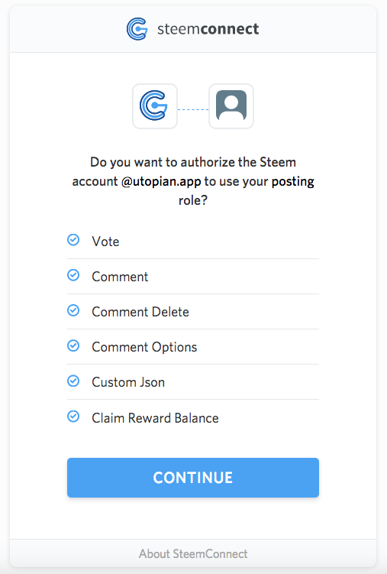
Task: Select the SteemConnect app logo tile
Action: [x=155, y=106]
